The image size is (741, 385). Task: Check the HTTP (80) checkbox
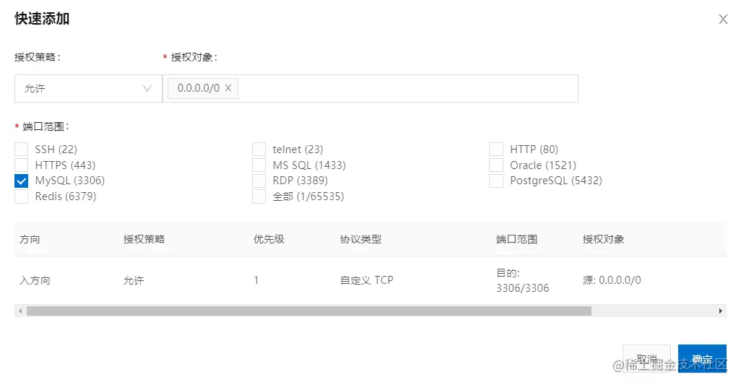point(496,150)
